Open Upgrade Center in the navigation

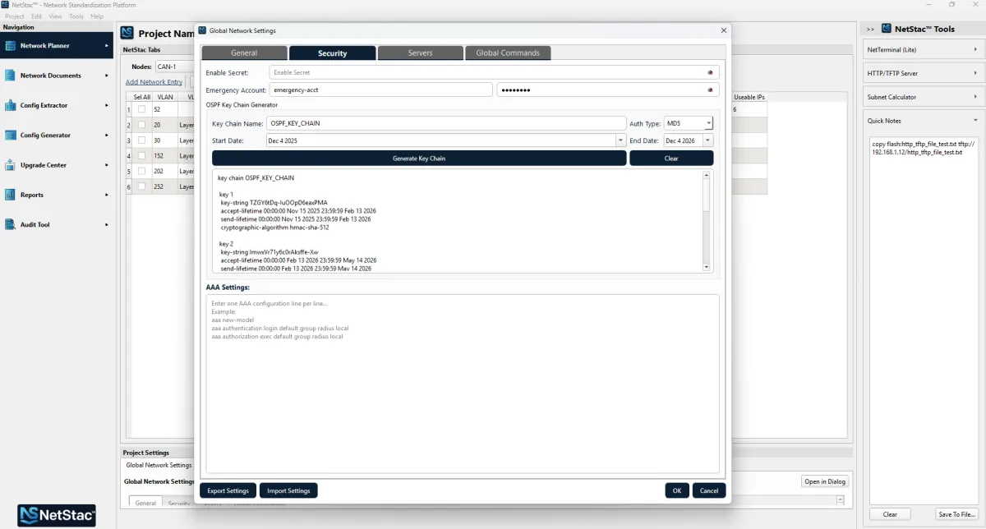tap(56, 165)
